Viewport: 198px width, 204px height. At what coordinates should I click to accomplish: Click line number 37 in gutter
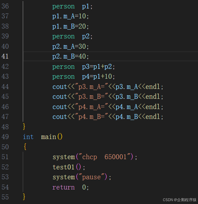pyautogui.click(x=5, y=16)
